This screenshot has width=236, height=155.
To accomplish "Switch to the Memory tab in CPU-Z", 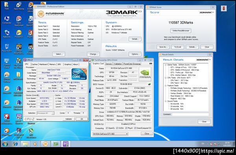I will 52,64.
